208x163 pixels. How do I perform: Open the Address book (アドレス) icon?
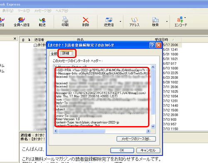pyautogui.click(x=134, y=22)
